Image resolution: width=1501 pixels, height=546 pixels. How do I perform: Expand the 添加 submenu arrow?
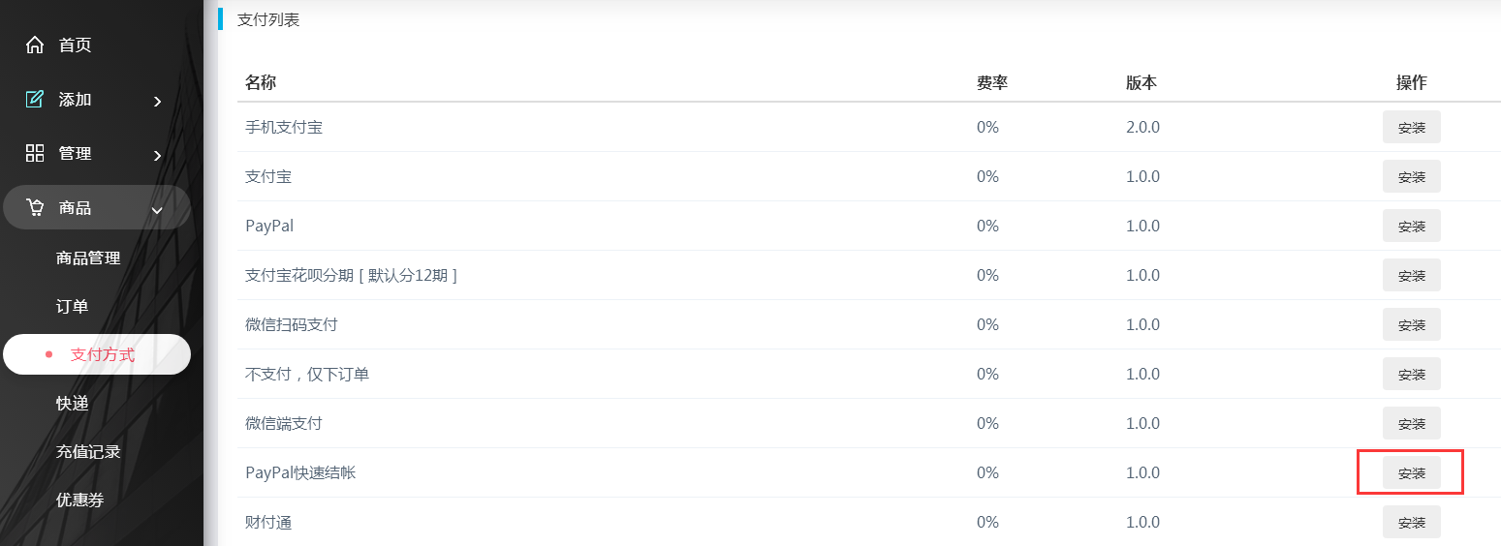coord(157,101)
